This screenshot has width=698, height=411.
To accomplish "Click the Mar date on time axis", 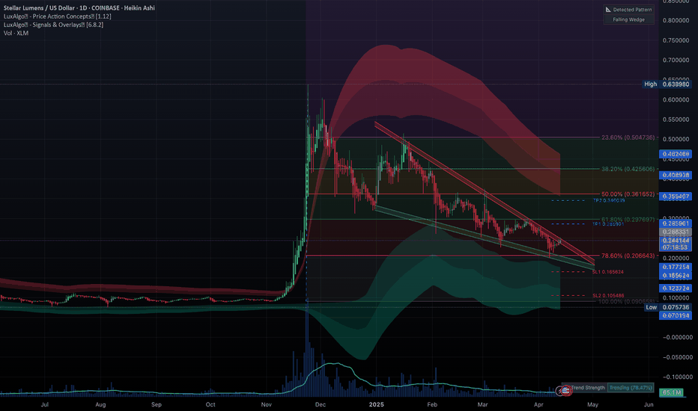I will (482, 405).
